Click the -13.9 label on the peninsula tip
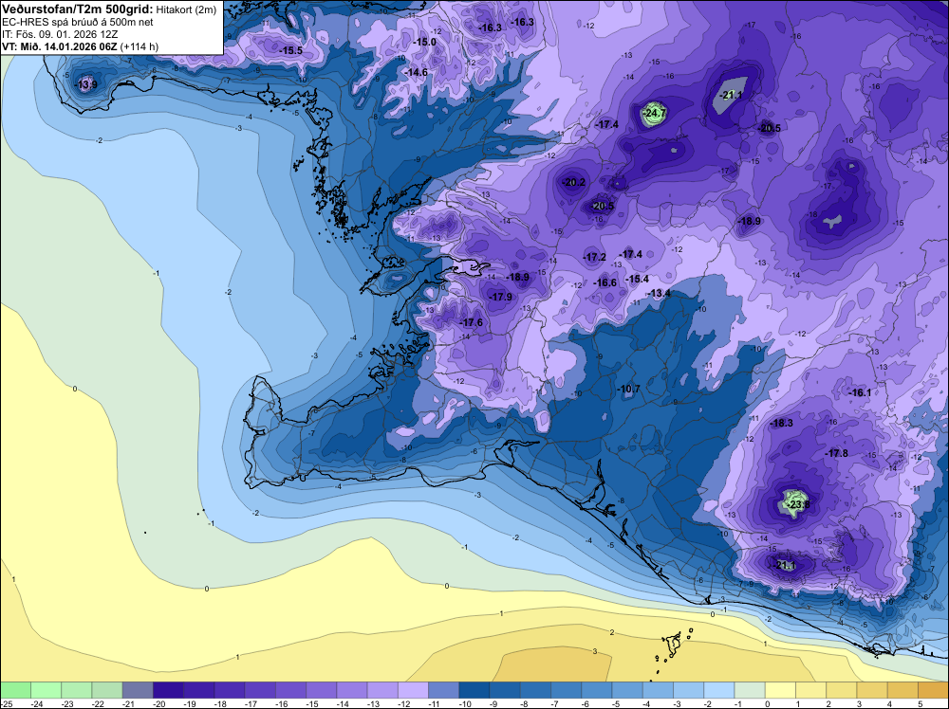 tap(86, 84)
